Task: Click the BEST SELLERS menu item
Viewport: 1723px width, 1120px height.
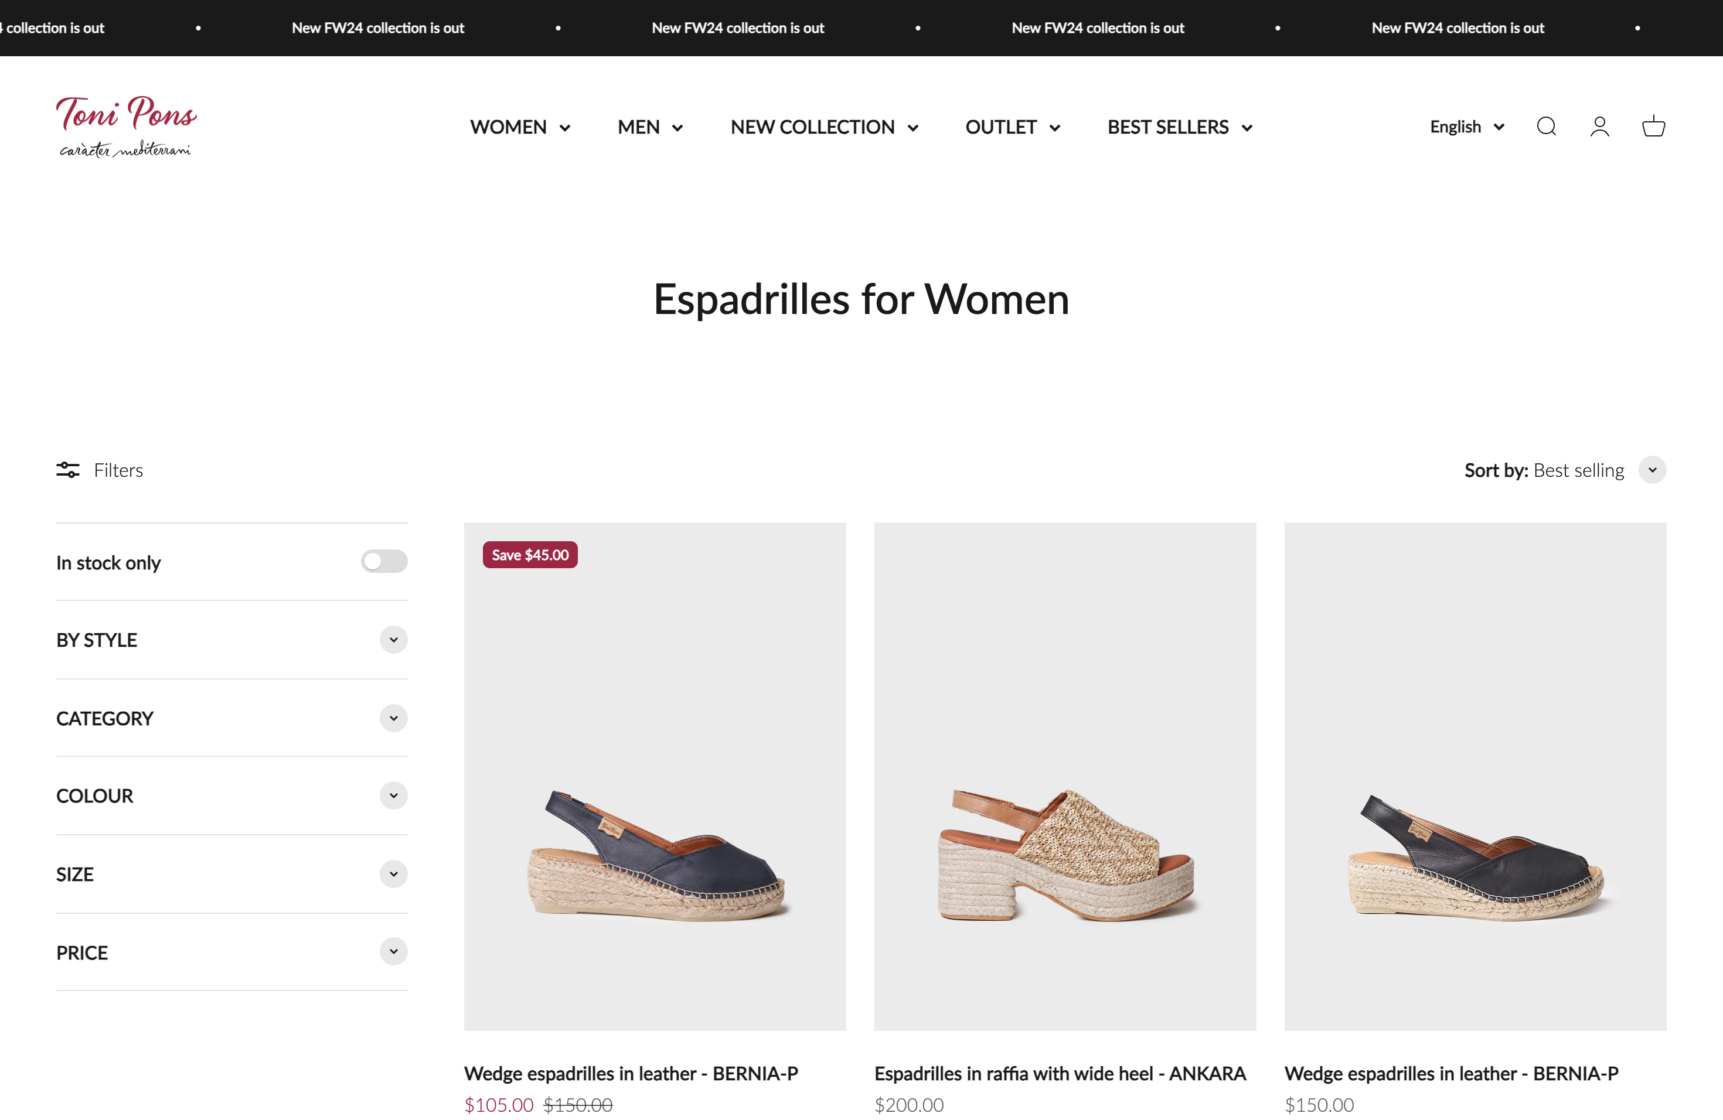Action: point(1167,127)
